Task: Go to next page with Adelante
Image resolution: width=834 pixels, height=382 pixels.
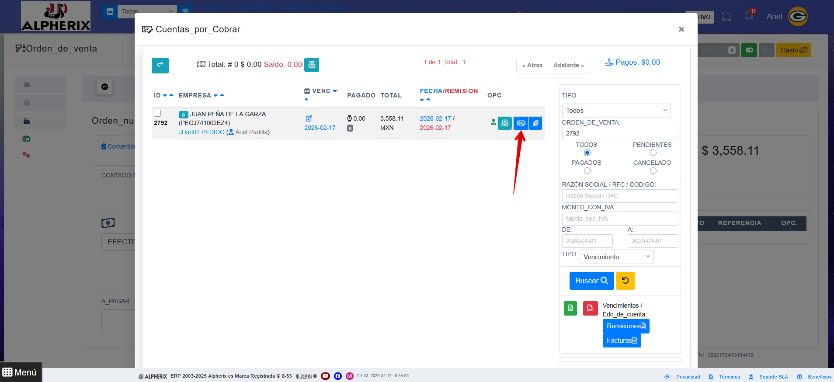Action: coord(568,65)
